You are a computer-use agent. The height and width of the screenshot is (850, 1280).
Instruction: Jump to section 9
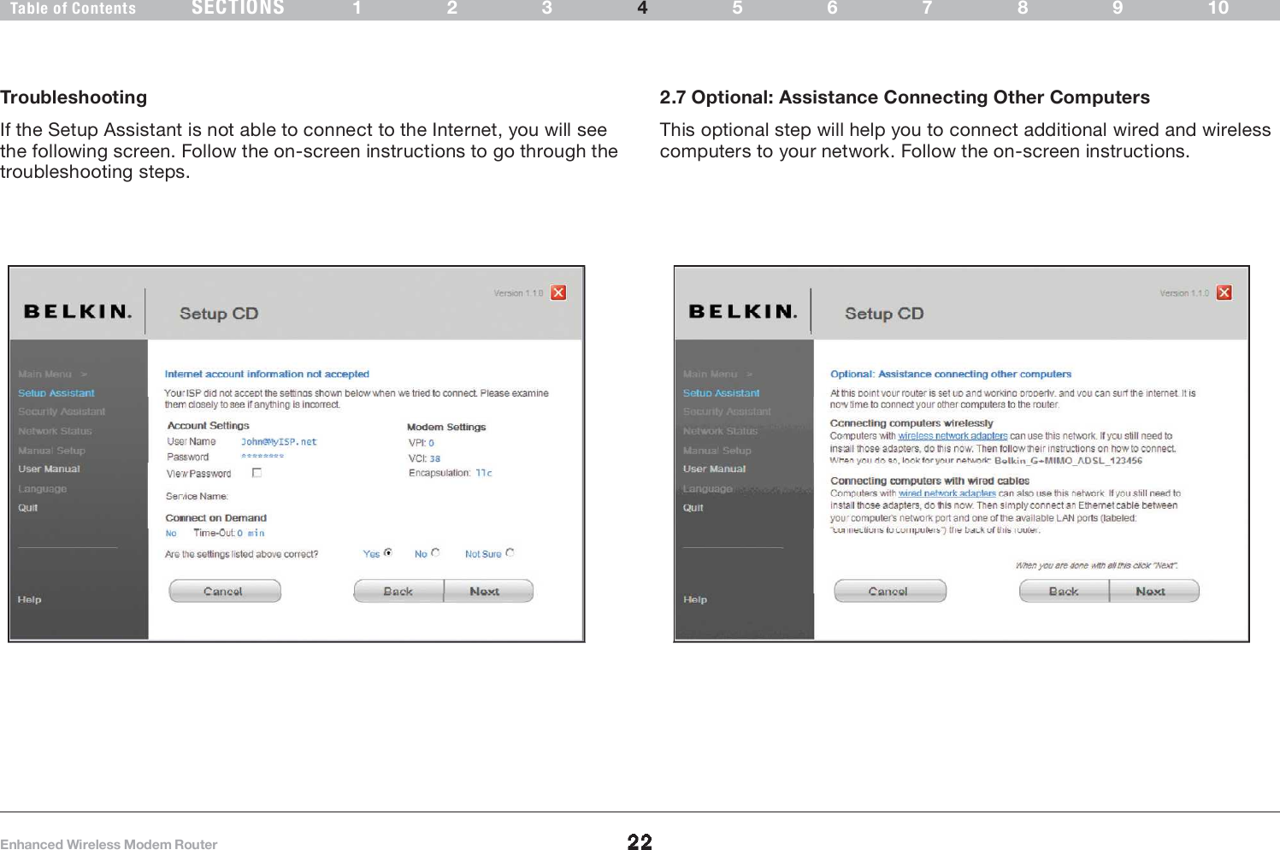coord(1118,9)
